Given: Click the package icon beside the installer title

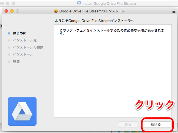Looking at the screenshot, I should point(56,11).
